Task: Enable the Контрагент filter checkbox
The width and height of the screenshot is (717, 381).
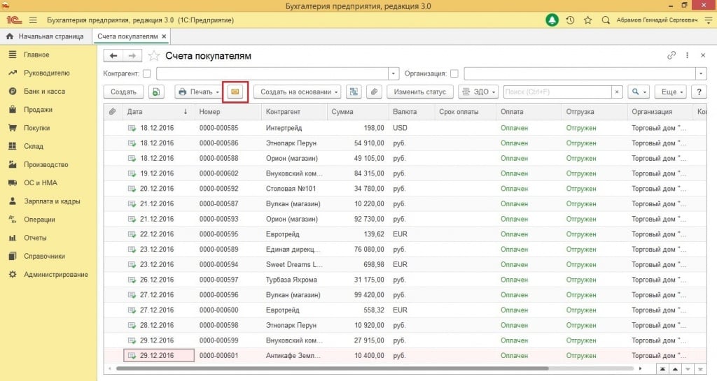Action: click(146, 73)
